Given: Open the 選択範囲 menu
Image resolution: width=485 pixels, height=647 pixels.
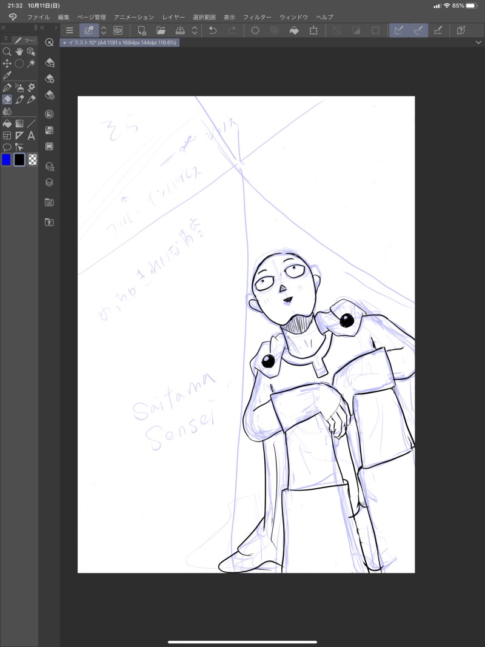Looking at the screenshot, I should pyautogui.click(x=204, y=18).
